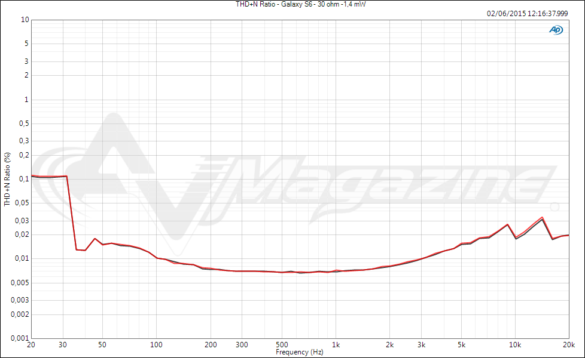
Task: Click the '0,02' vertical axis label
Action: (x=22, y=234)
